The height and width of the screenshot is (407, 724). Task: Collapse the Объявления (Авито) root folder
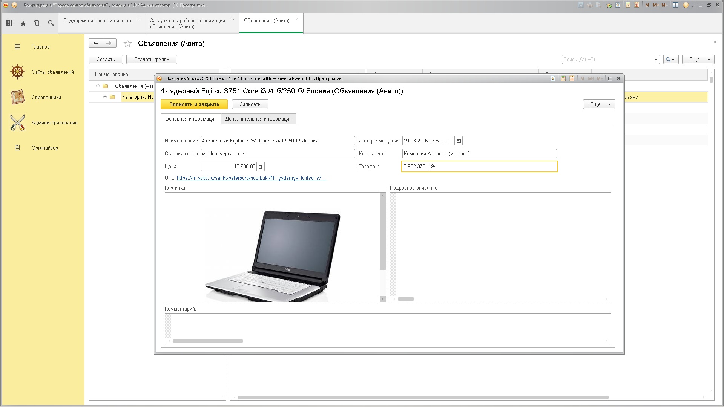tap(98, 86)
